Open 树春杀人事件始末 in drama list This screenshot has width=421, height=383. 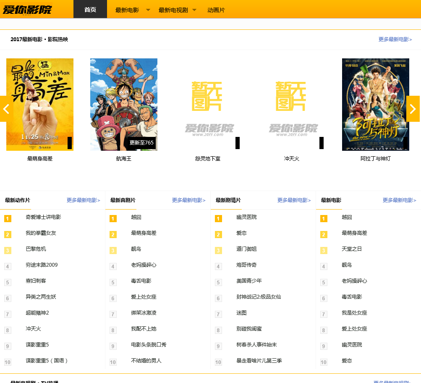point(256,345)
